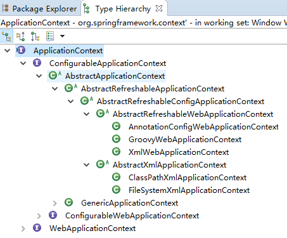Open the Previous Type Hierarchies history button
287x238 pixels.
click(x=50, y=36)
